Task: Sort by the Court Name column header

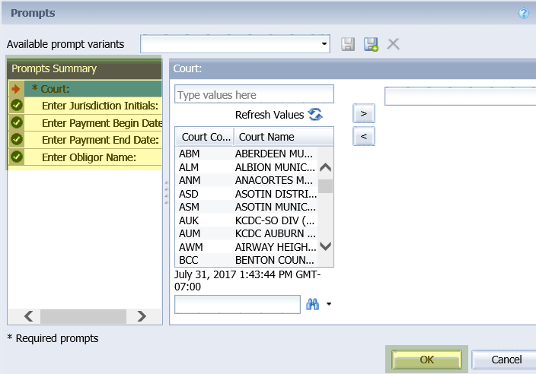Action: tap(283, 137)
